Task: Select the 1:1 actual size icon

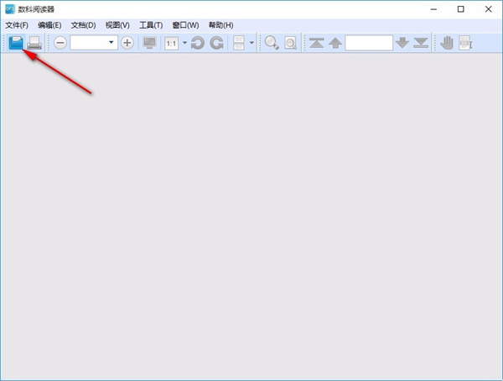Action: pos(171,43)
